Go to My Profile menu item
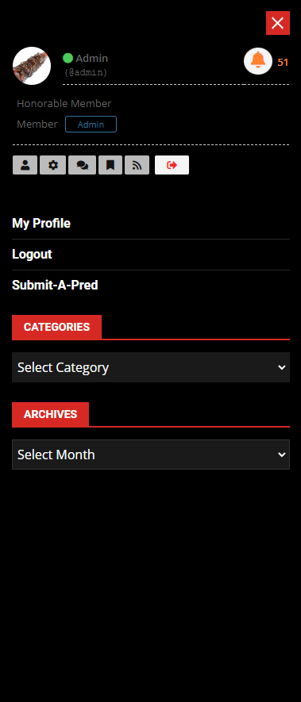The height and width of the screenshot is (702, 301). (x=41, y=224)
